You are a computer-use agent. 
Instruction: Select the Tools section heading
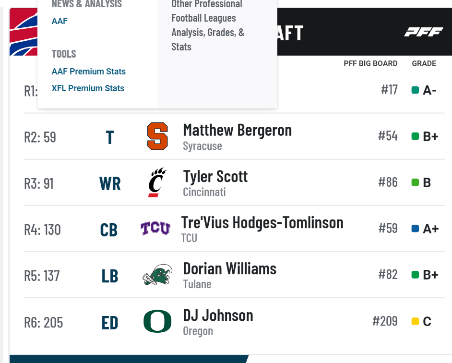point(64,54)
